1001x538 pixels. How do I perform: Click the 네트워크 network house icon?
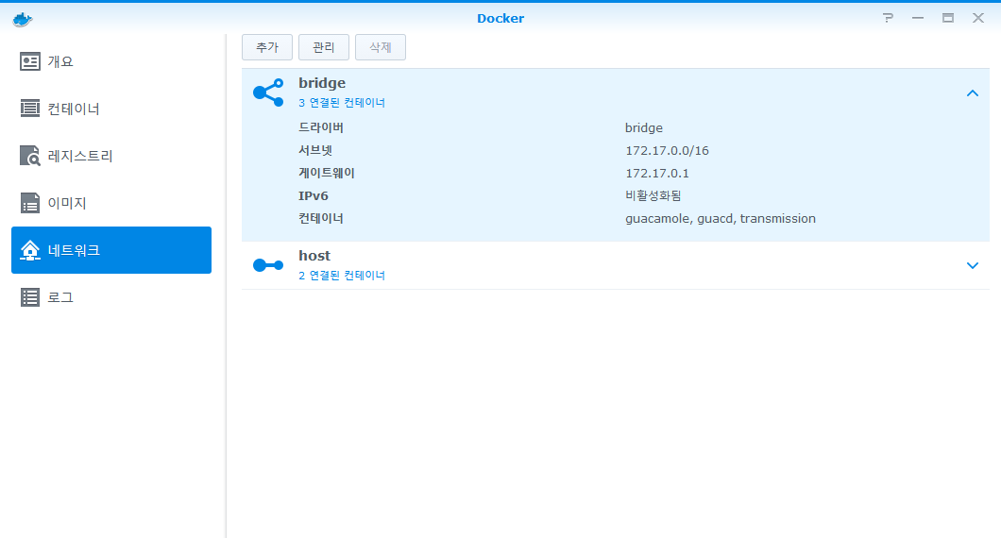30,250
